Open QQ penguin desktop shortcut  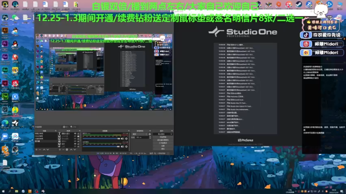(15, 44)
